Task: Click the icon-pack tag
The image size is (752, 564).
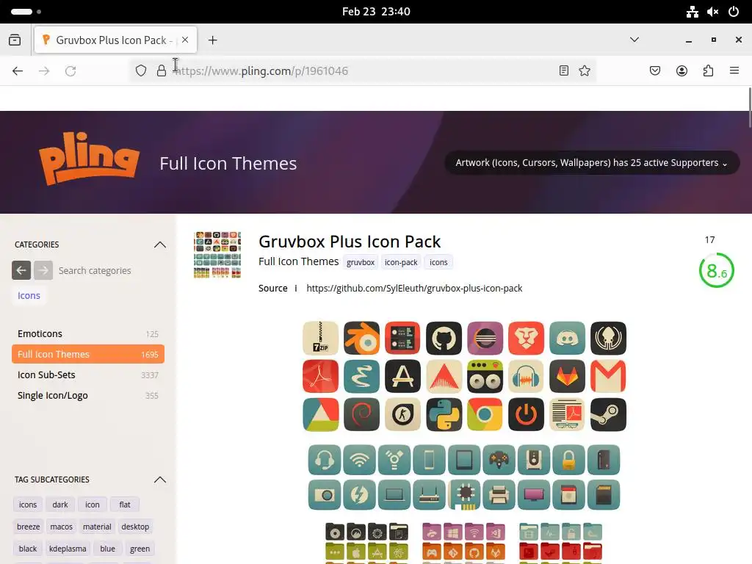Action: [401, 262]
